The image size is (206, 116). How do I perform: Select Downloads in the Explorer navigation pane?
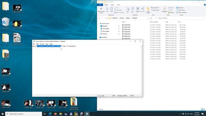tap(106, 29)
